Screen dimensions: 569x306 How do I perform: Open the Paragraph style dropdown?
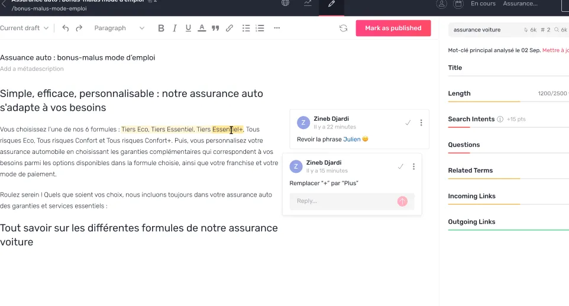tap(119, 28)
